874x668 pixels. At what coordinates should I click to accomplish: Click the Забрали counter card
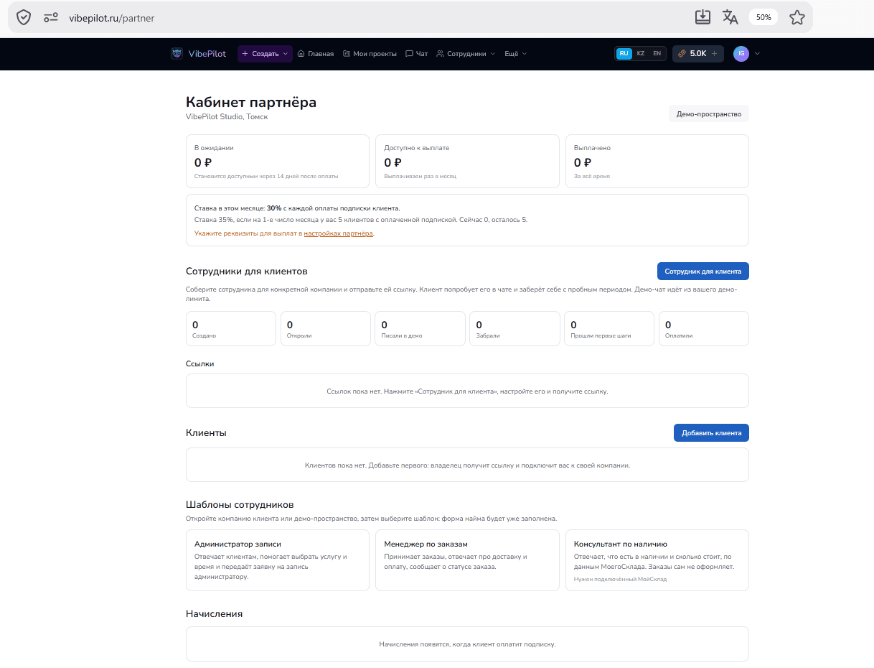point(514,329)
